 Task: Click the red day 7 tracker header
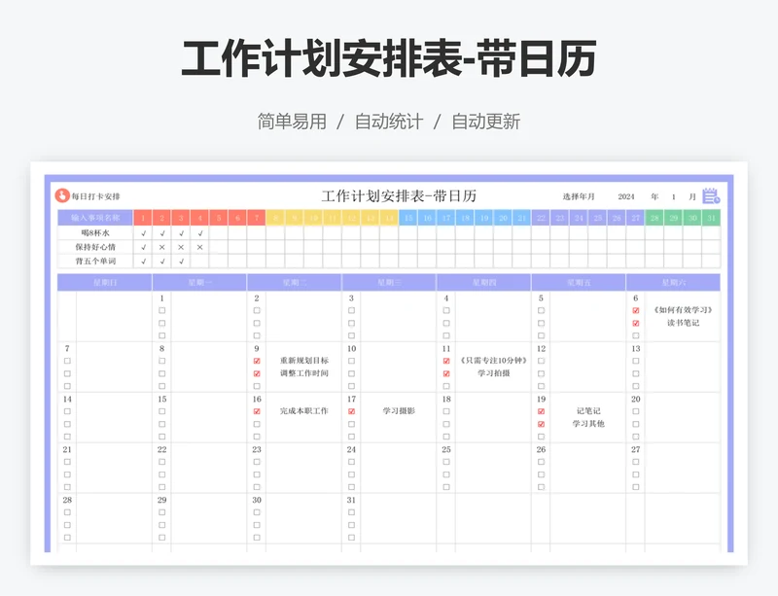click(257, 218)
